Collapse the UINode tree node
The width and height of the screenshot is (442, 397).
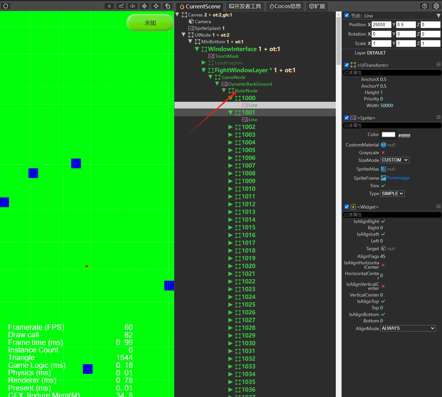(184, 35)
